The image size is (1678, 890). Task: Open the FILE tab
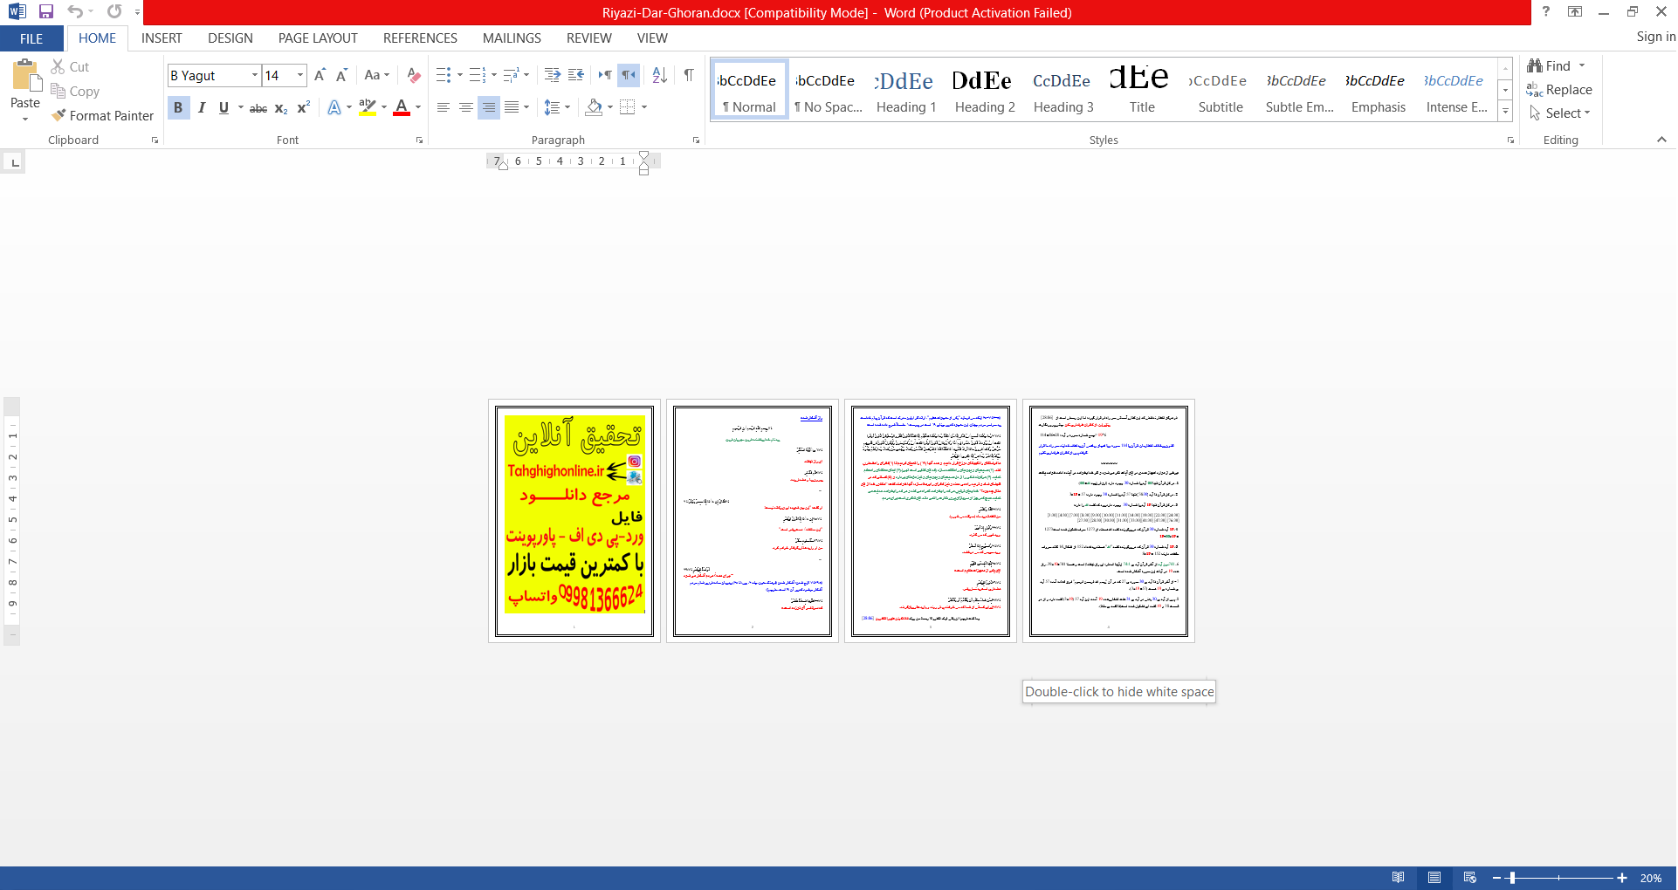pos(31,38)
